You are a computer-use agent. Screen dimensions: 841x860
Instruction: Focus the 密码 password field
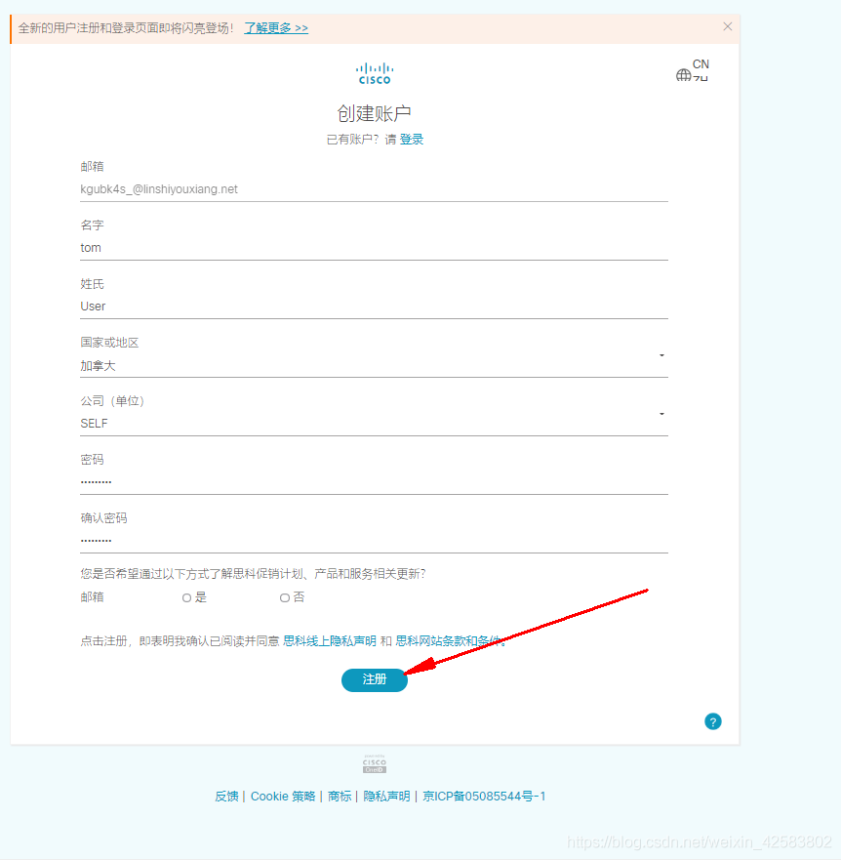[x=374, y=482]
